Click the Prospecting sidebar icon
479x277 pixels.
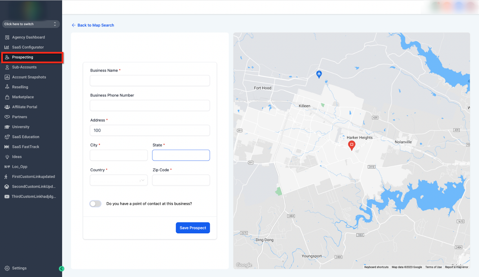pyautogui.click(x=7, y=57)
